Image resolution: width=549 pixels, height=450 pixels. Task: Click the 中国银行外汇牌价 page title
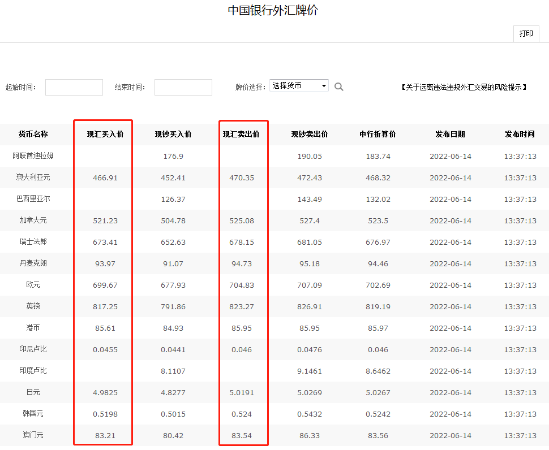[273, 11]
